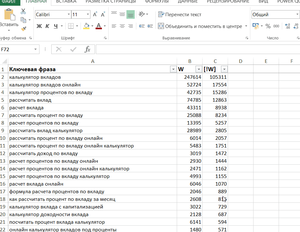The image size is (300, 232).
Task: Switch to РЕЦЕНЗИРОВАНИЕ tab
Action: pos(228,2)
